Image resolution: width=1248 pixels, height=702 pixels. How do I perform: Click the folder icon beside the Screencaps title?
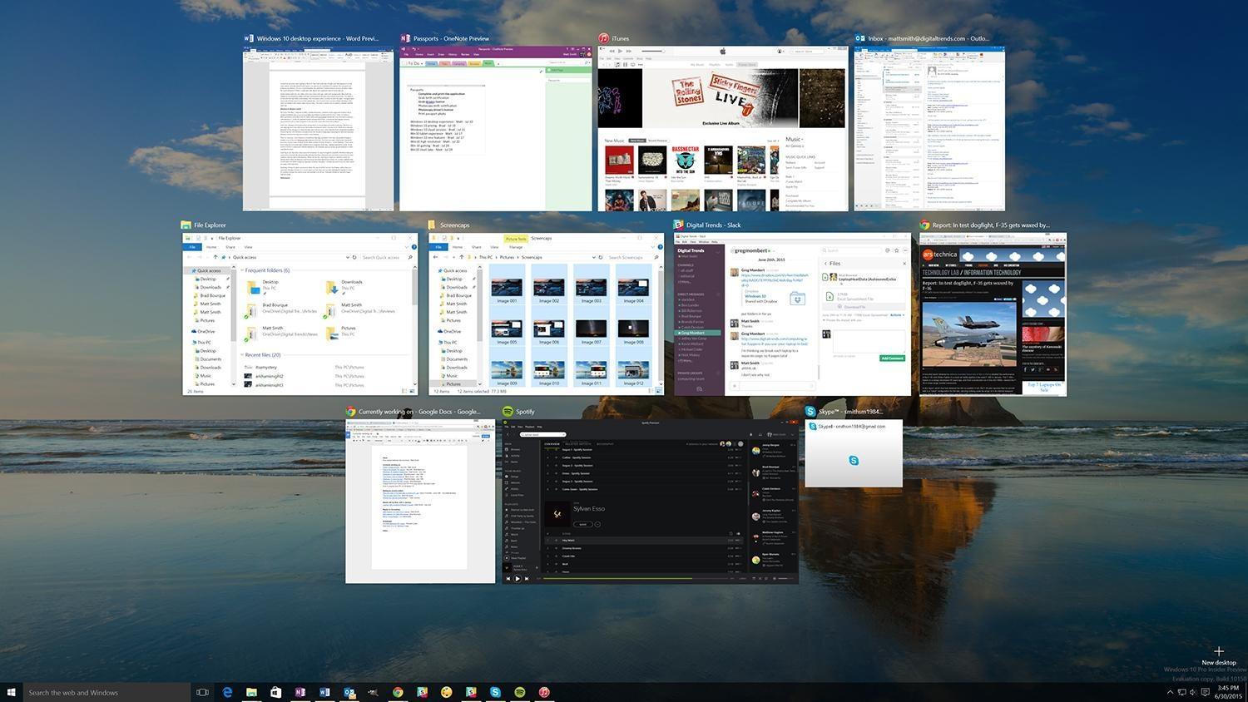432,225
